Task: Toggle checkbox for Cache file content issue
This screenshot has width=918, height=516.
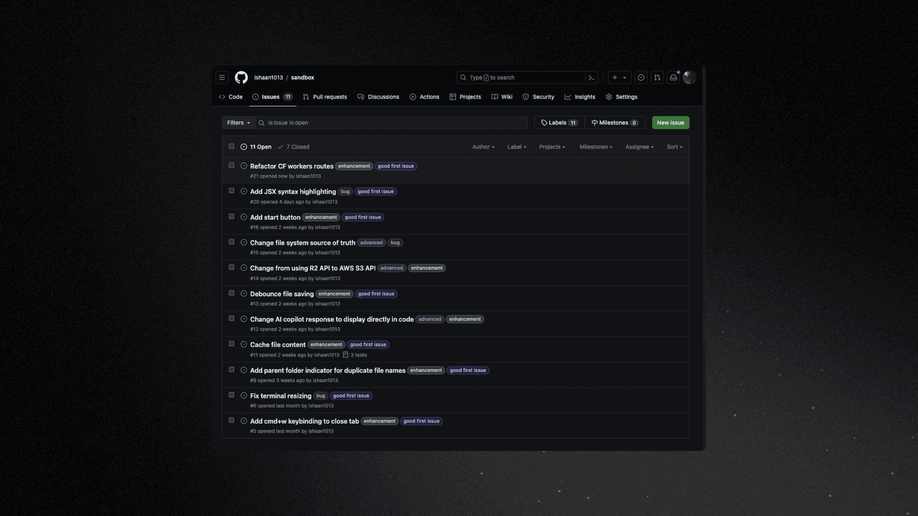Action: pyautogui.click(x=231, y=345)
